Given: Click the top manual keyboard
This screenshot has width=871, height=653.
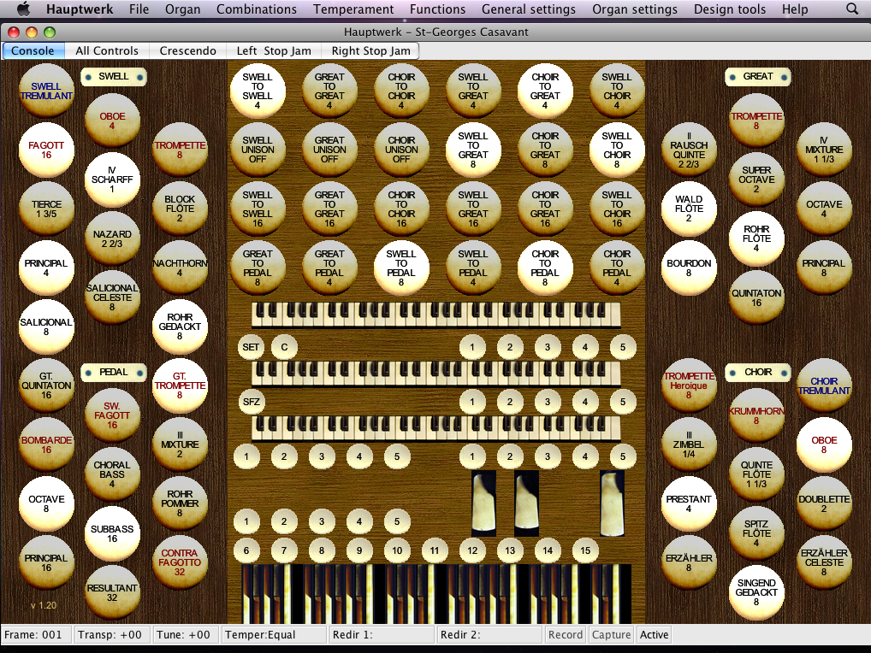Looking at the screenshot, I should click(436, 315).
